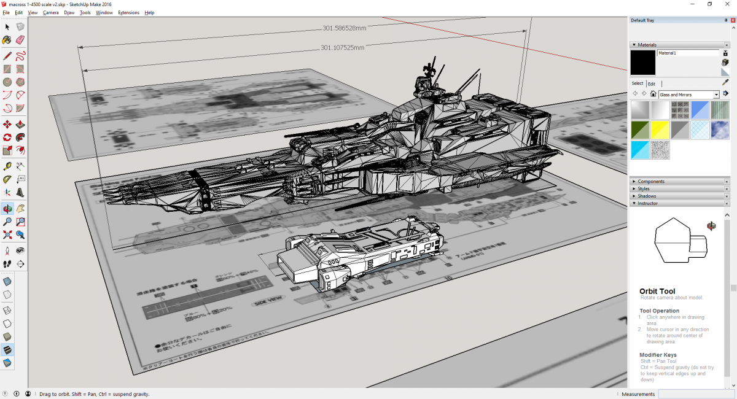Screen dimensions: 737x399
Task: Close the Shadows panel
Action: coord(727,196)
